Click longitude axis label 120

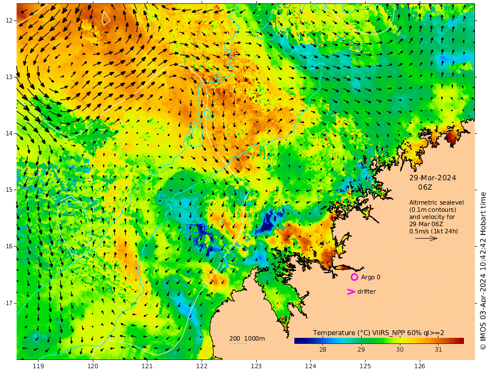(93, 366)
